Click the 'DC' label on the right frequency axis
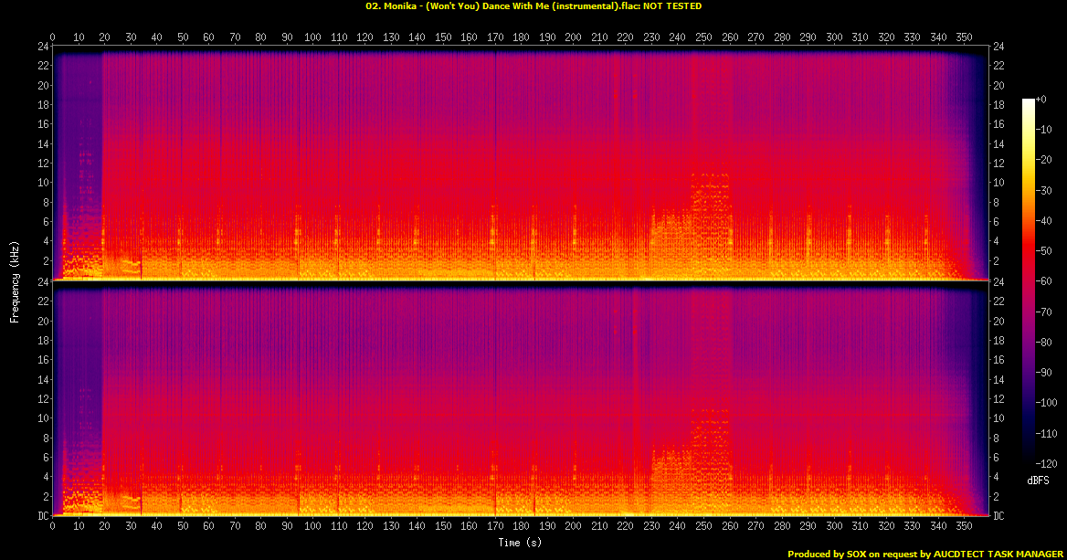1067x560 pixels. tap(998, 516)
